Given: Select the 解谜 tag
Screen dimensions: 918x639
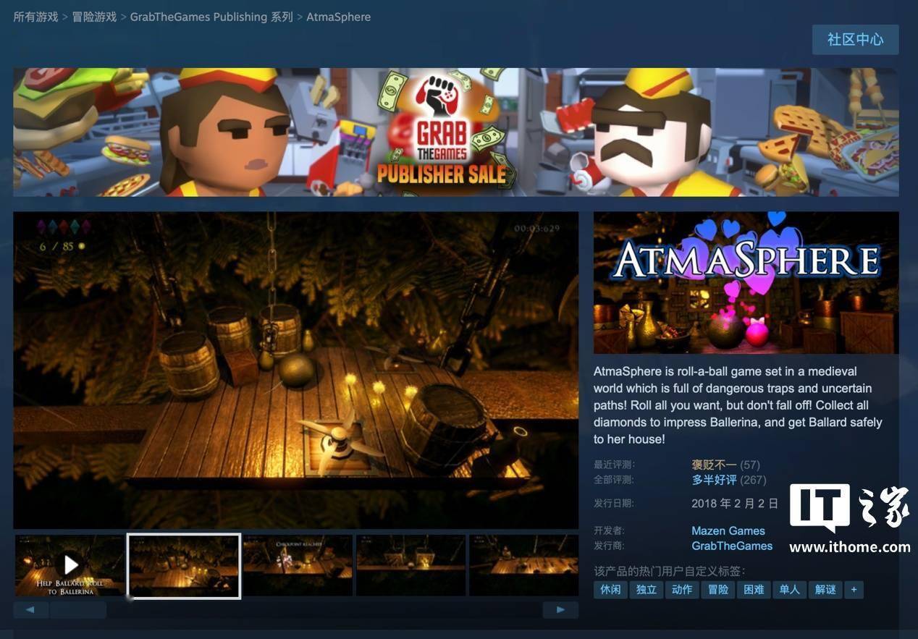Looking at the screenshot, I should [825, 589].
